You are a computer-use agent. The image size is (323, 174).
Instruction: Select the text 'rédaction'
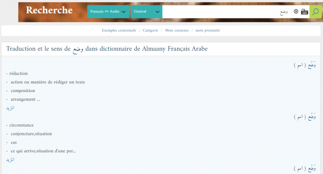19,73
